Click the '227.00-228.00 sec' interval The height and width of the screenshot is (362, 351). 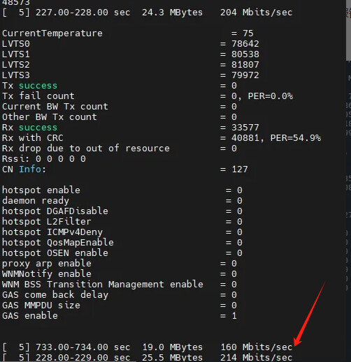point(83,13)
